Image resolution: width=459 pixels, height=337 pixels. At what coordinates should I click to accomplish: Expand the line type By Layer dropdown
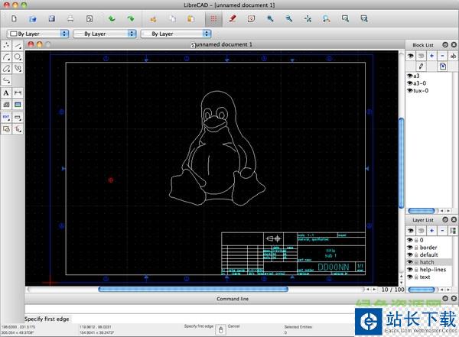coord(175,34)
